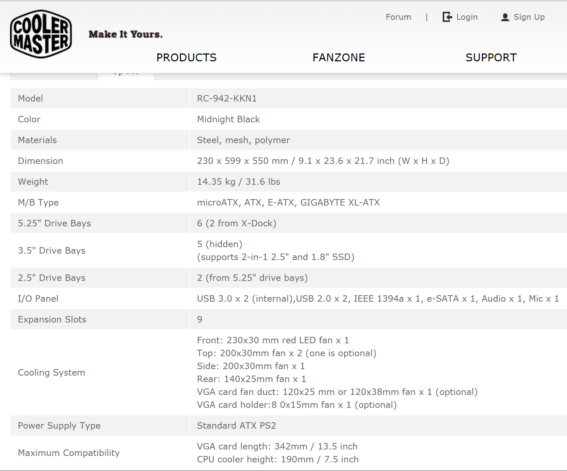Click the 3.5" Drive Bays label
This screenshot has width=567, height=471.
[52, 251]
